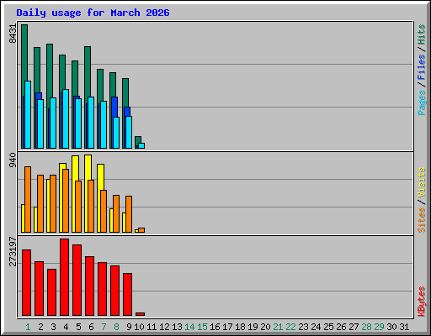
Task: Click the orange sites bar for day 10
Action: coord(141,230)
